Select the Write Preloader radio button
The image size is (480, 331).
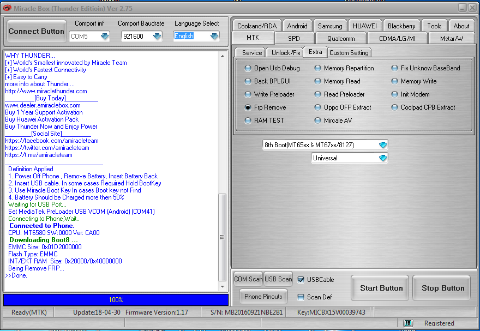pyautogui.click(x=248, y=94)
